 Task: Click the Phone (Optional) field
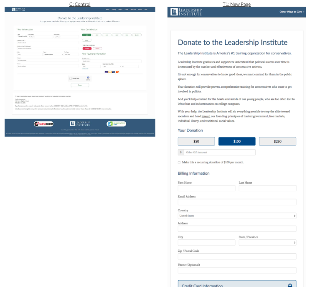(237, 270)
